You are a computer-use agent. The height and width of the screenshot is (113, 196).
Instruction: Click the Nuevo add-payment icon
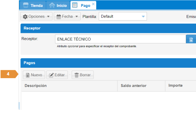point(28,75)
